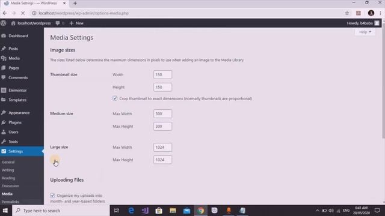Focus Medium size Max Width field
Image resolution: width=385 pixels, height=216 pixels.
point(162,113)
